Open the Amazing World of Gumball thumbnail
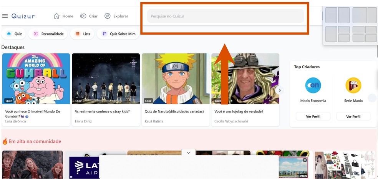Screen dimensions: 378x179 [x=36, y=79]
